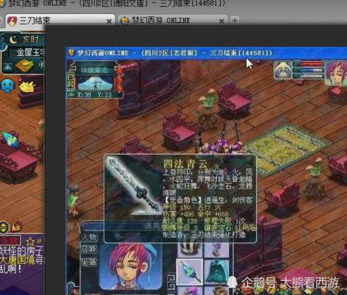Select the equipped weapon slot
The width and height of the screenshot is (347, 295).
[x=190, y=272]
